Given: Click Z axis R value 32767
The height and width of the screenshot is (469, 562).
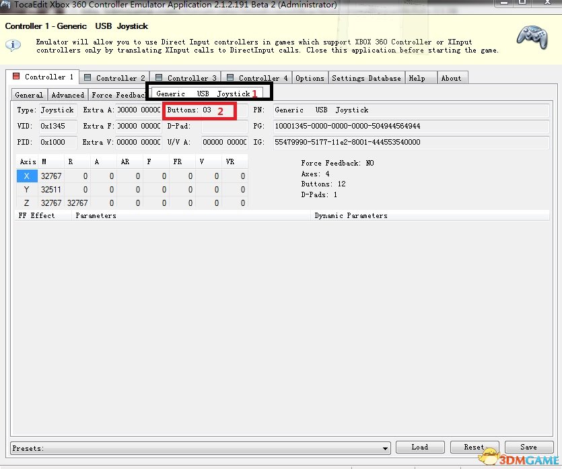Looking at the screenshot, I should coord(77,203).
